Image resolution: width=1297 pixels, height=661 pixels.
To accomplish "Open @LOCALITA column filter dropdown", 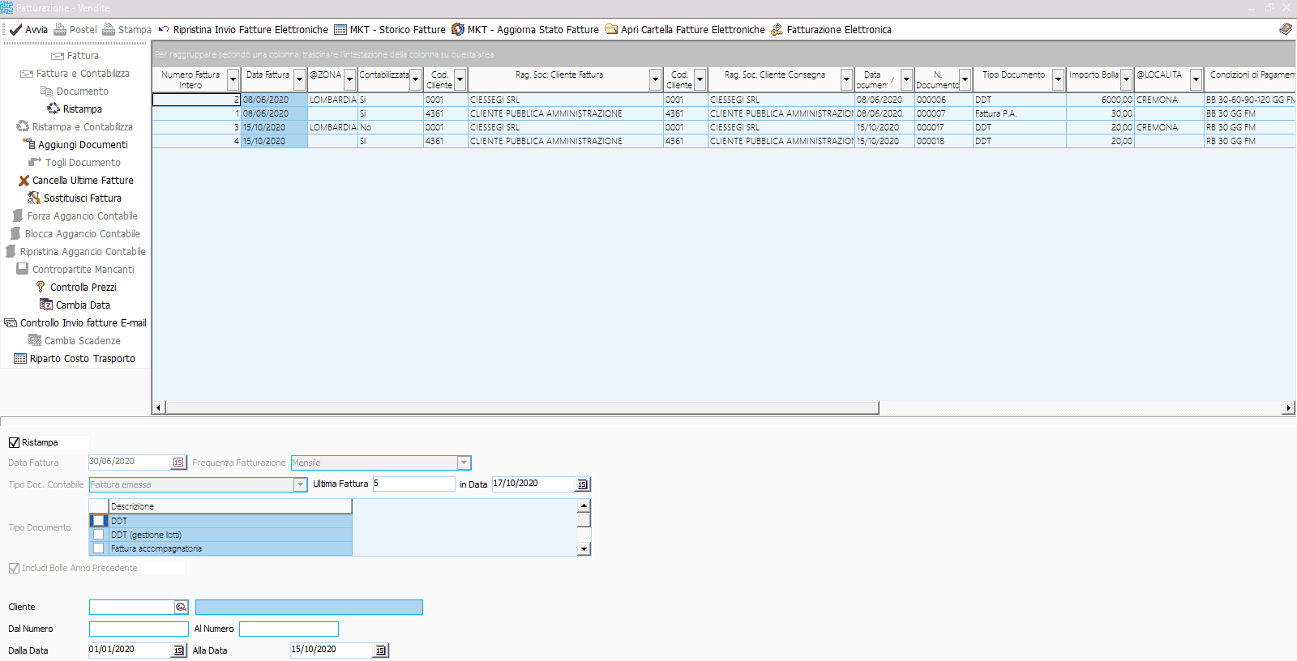I will (1196, 79).
